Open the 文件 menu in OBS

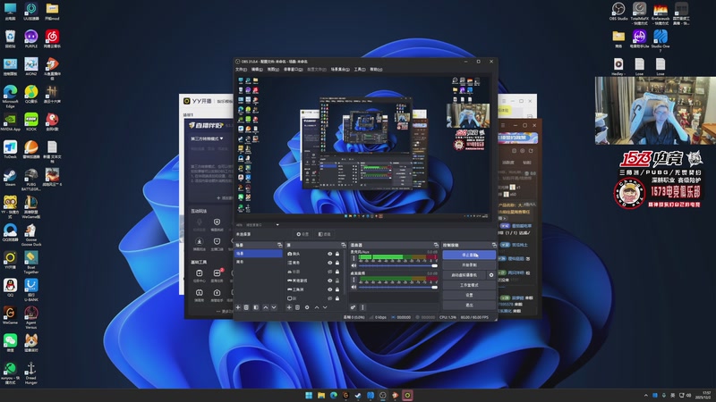coord(241,70)
